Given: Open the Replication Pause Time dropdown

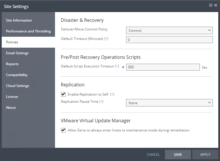Looking at the screenshot, I should [169, 103].
